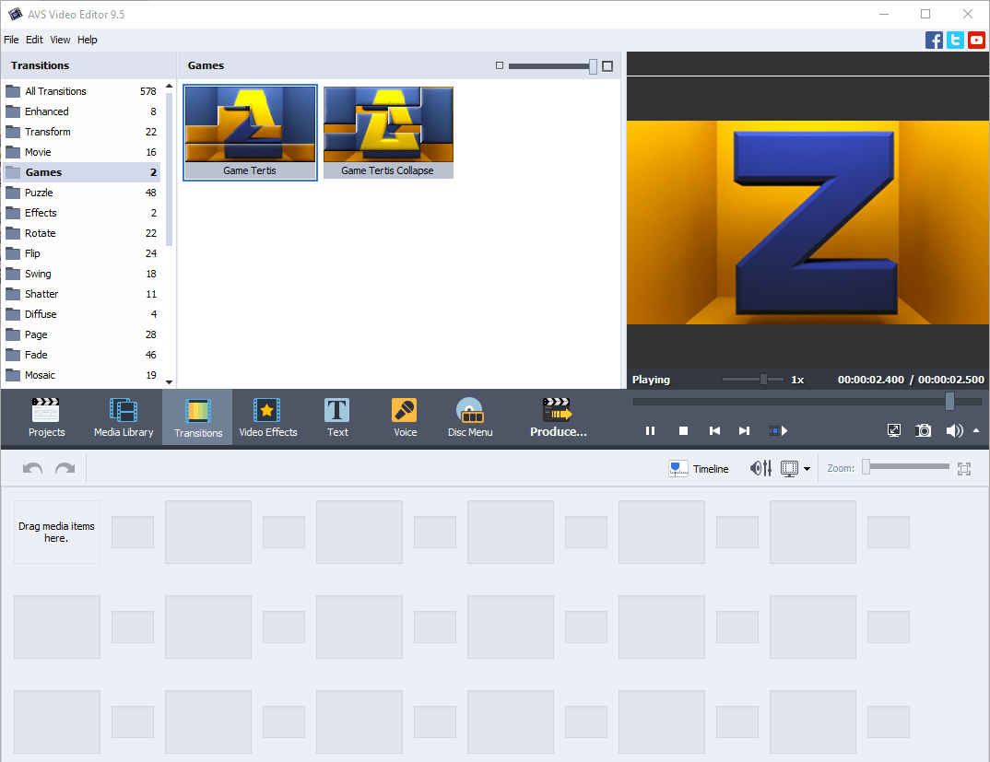Click Produce to export the video
Image resolution: width=990 pixels, height=762 pixels.
[x=558, y=416]
